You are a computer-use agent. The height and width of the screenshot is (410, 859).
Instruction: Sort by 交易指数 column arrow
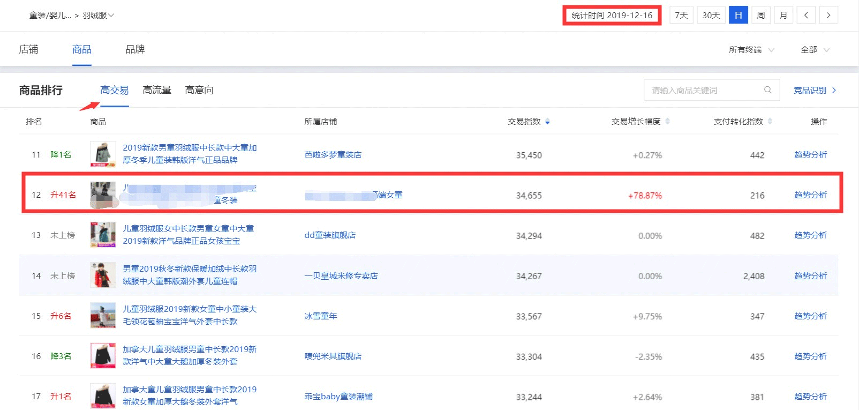coord(547,122)
